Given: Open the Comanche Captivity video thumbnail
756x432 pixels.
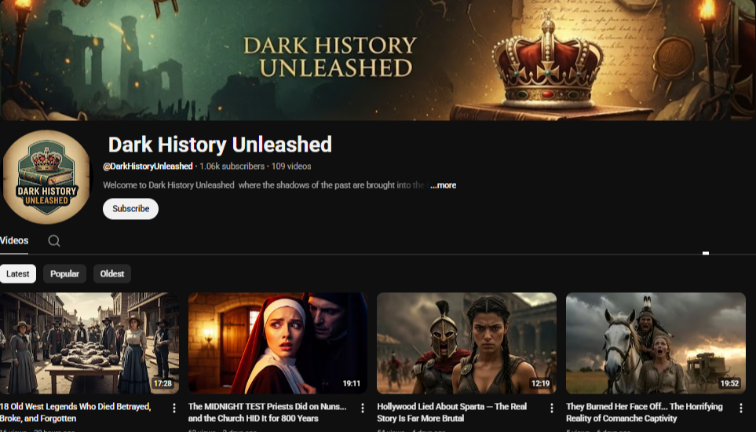Looking at the screenshot, I should click(656, 342).
